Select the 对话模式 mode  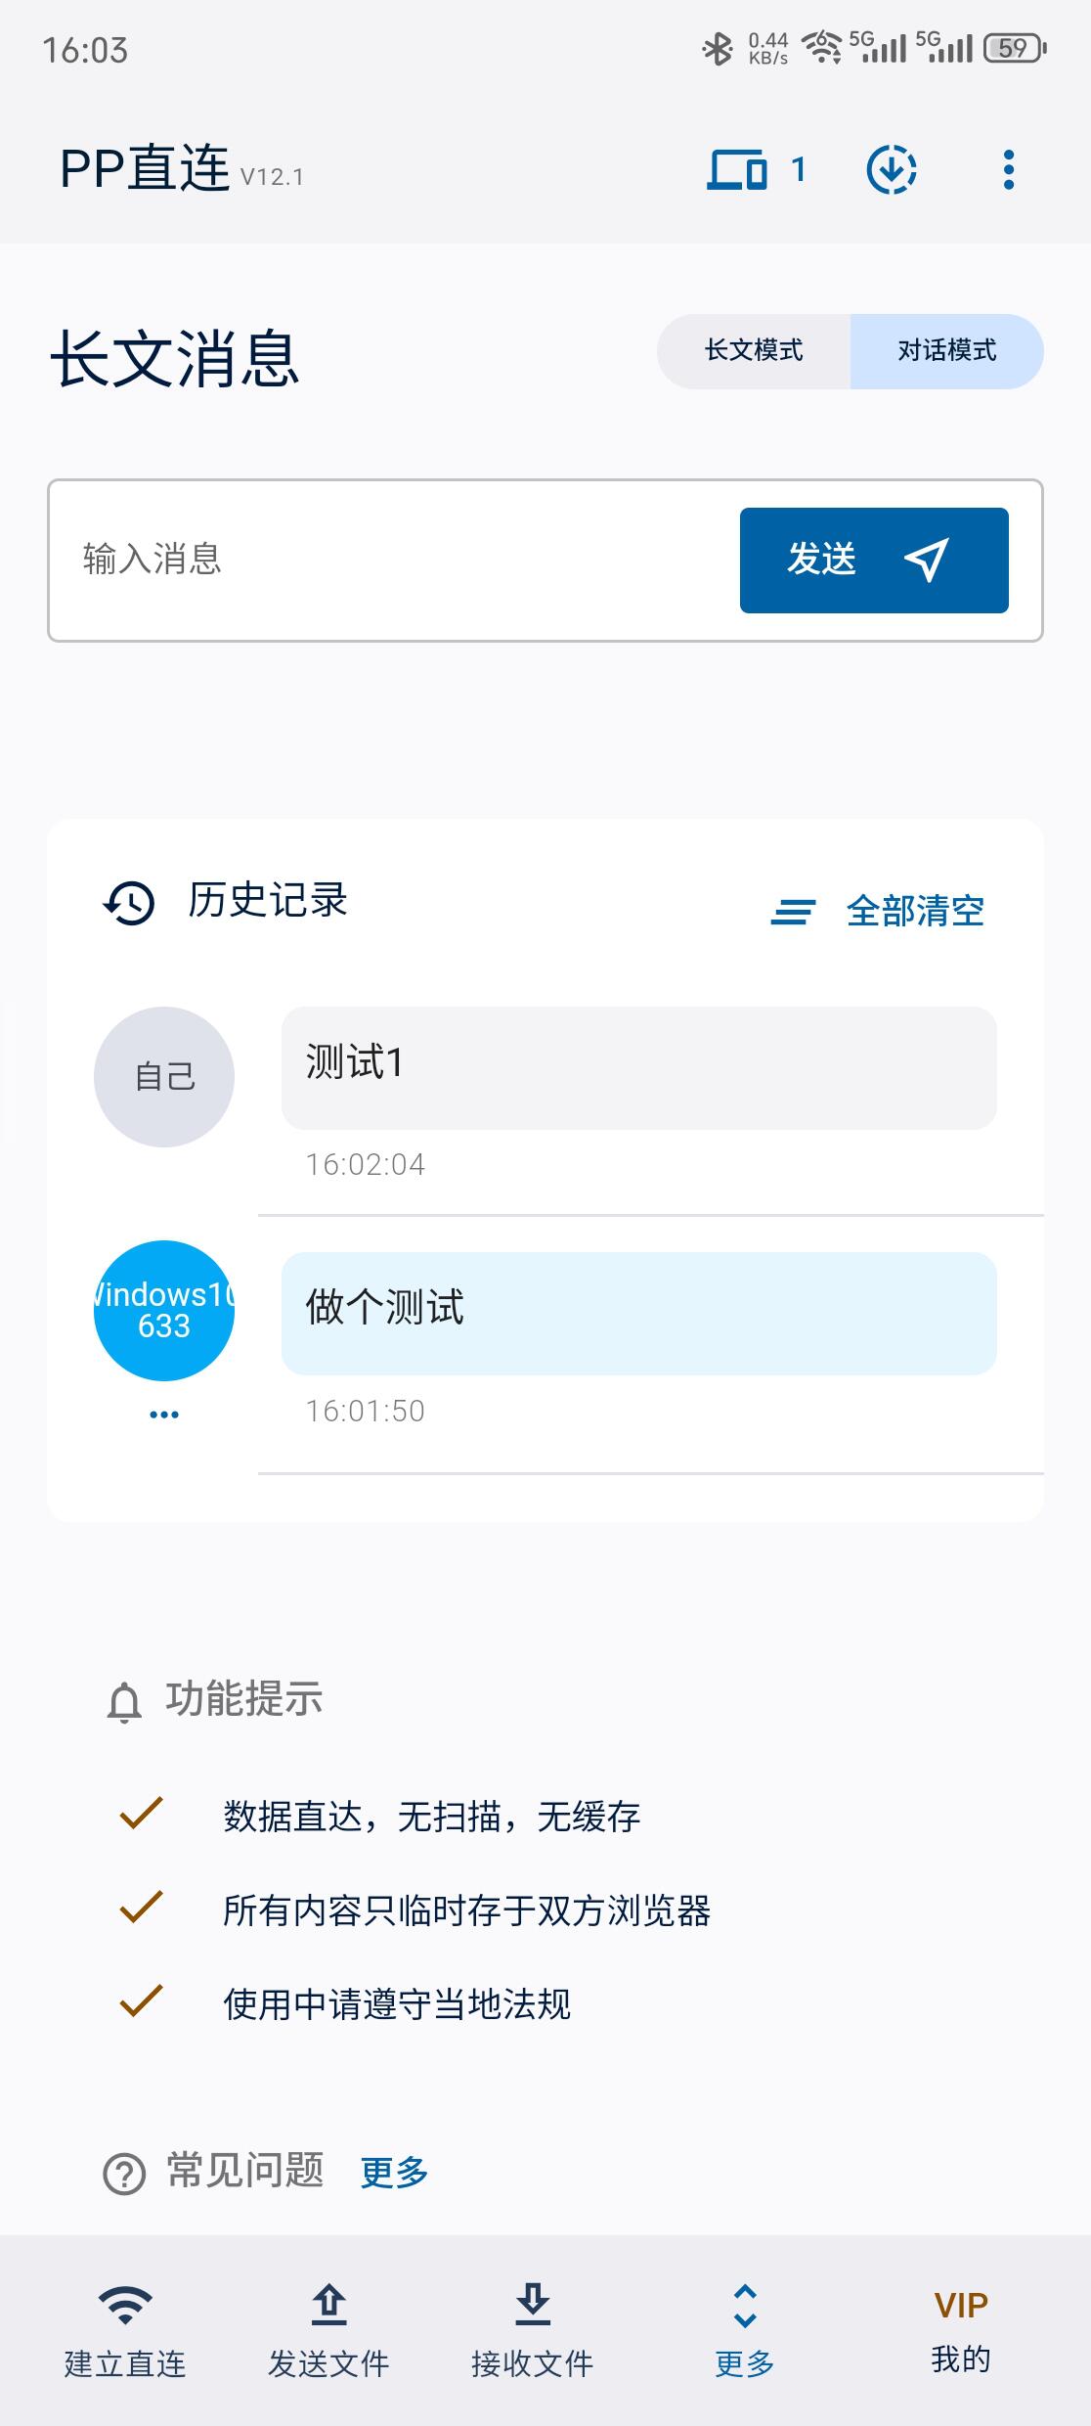pyautogui.click(x=946, y=351)
